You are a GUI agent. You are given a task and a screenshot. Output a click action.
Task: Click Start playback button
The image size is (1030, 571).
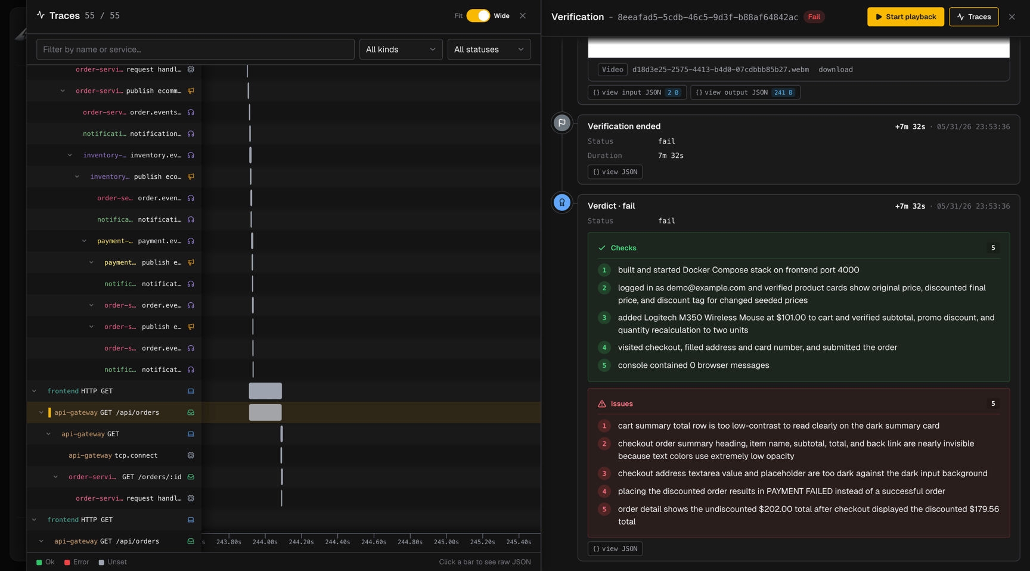click(905, 17)
